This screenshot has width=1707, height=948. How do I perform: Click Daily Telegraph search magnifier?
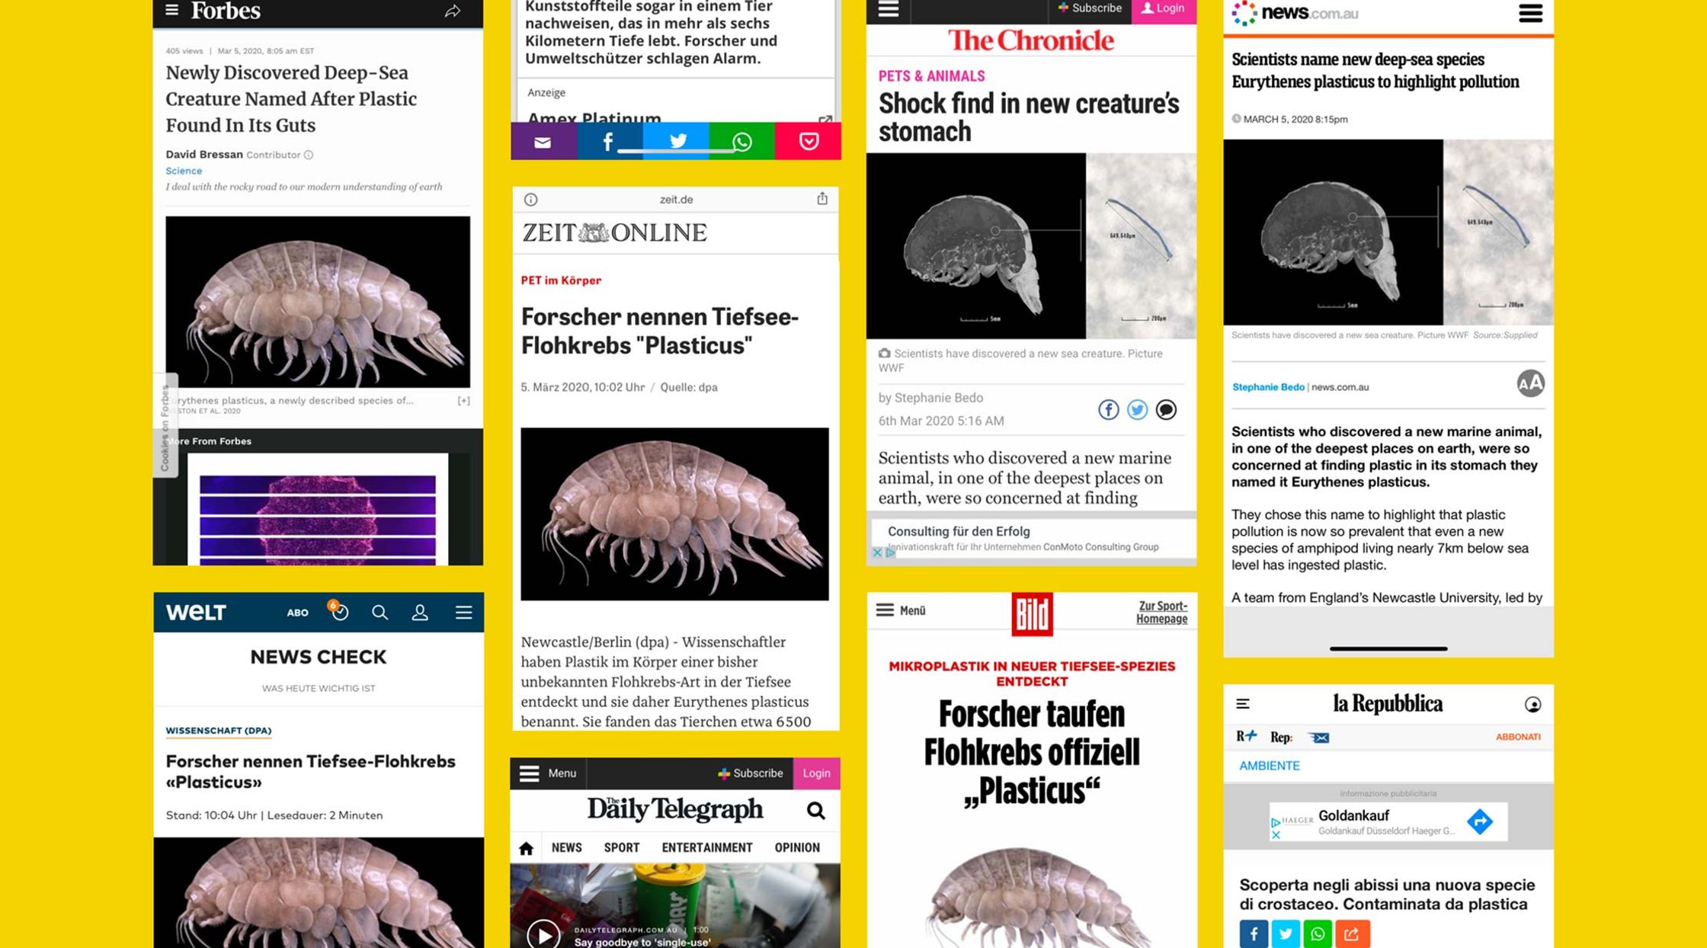(x=815, y=810)
